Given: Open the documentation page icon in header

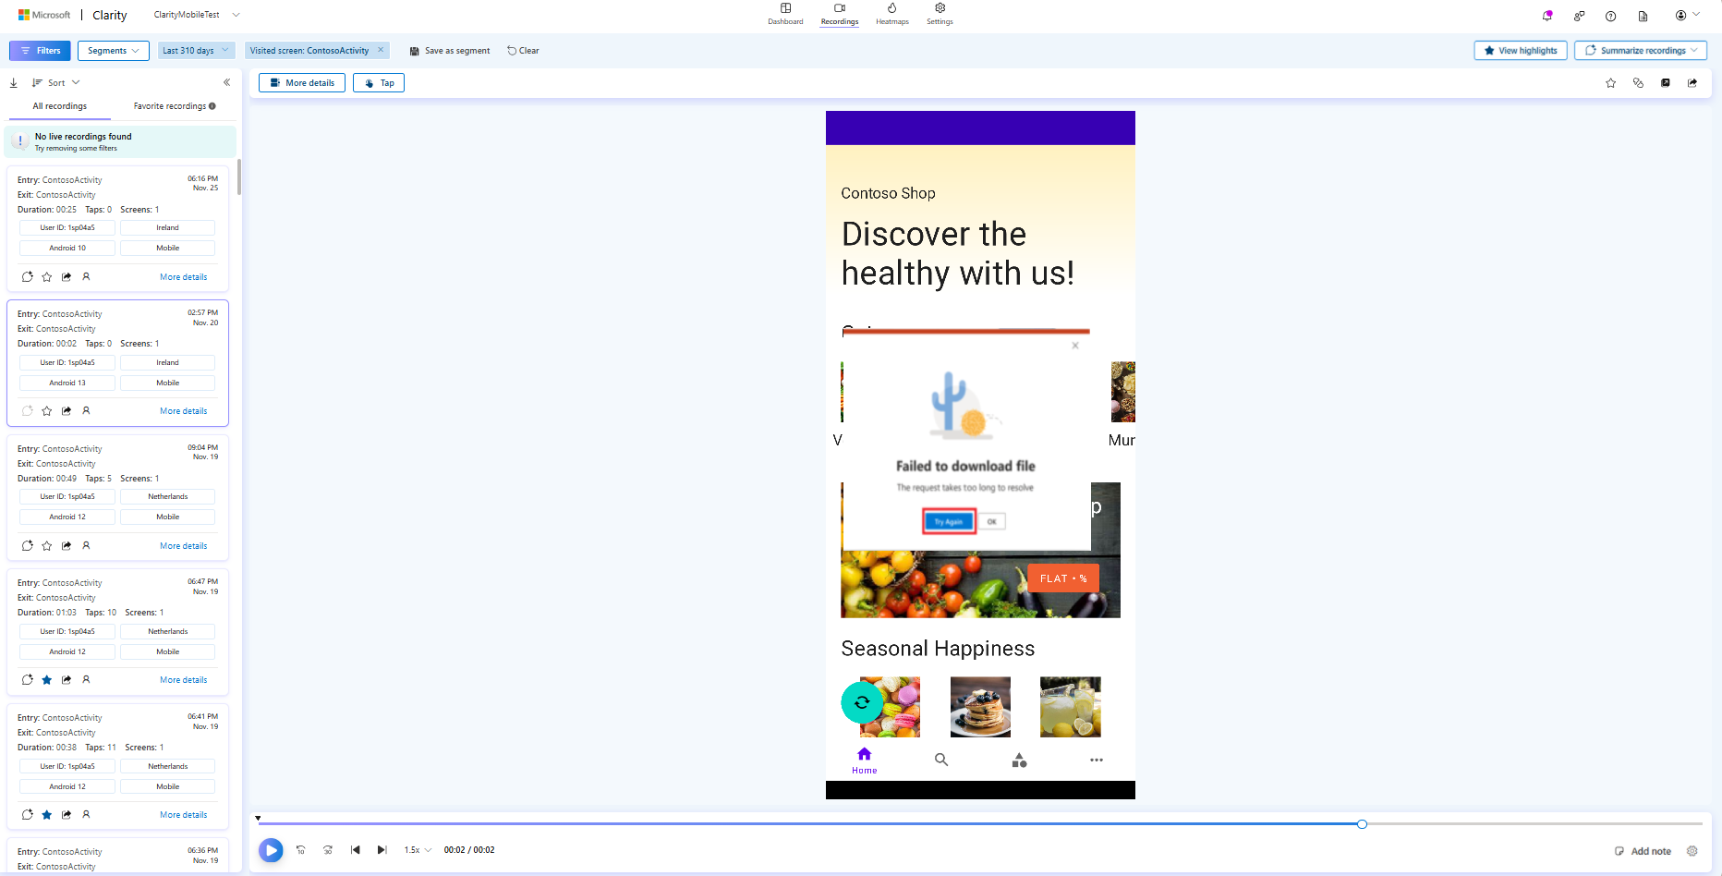Looking at the screenshot, I should click(x=1643, y=16).
